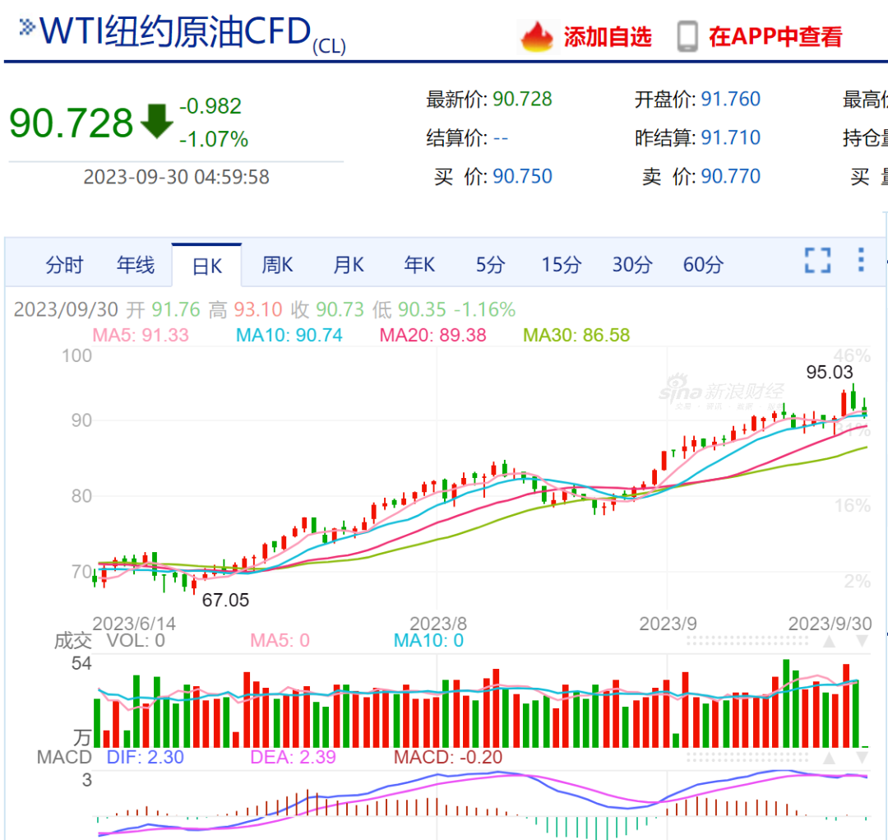This screenshot has height=840, width=888.
Task: Click the 昨结算 value 91.710
Action: click(731, 137)
